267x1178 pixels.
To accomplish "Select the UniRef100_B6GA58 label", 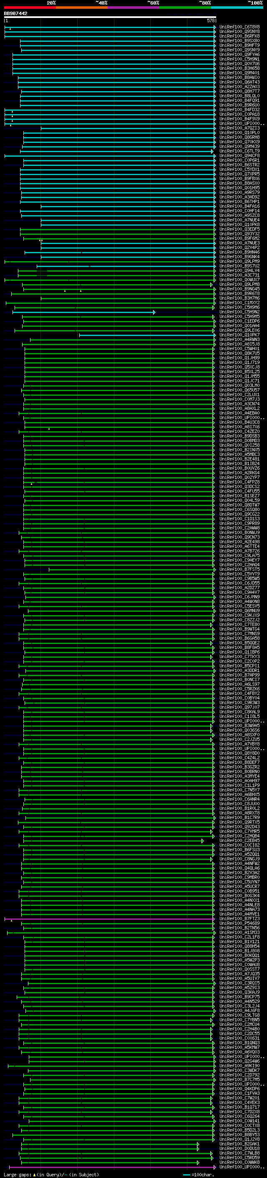I will click(x=239, y=639).
